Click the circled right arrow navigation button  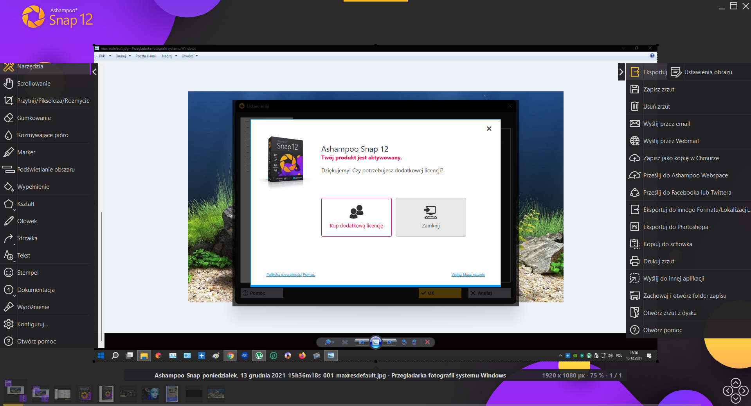(x=744, y=391)
